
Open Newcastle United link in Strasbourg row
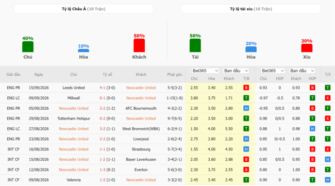[74, 149]
